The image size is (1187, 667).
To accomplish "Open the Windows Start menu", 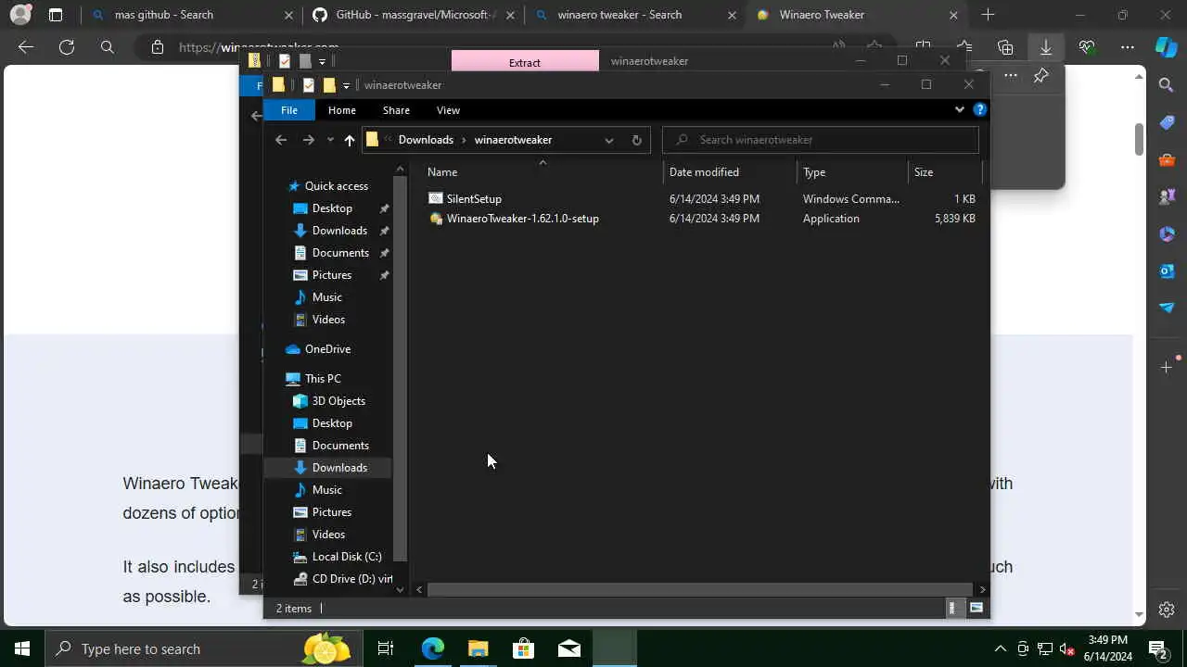I will click(x=22, y=648).
